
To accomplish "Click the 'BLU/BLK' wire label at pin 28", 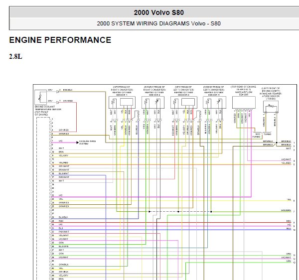I will coord(63,217).
